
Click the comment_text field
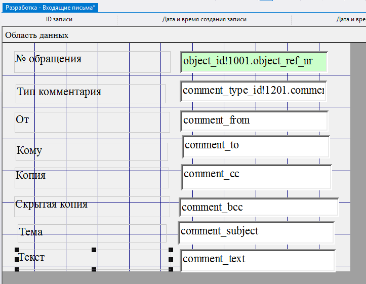pyautogui.click(x=257, y=260)
